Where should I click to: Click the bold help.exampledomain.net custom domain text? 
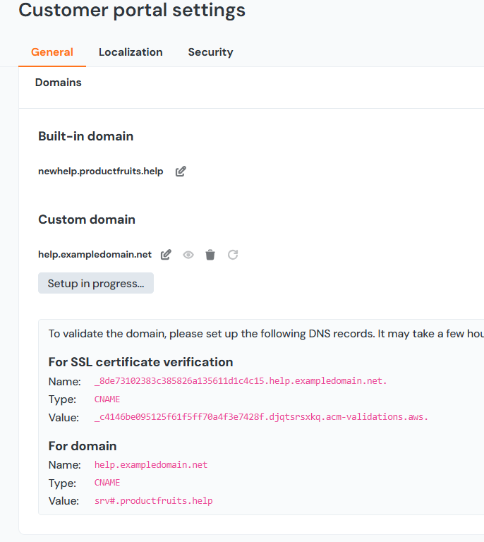coord(95,255)
